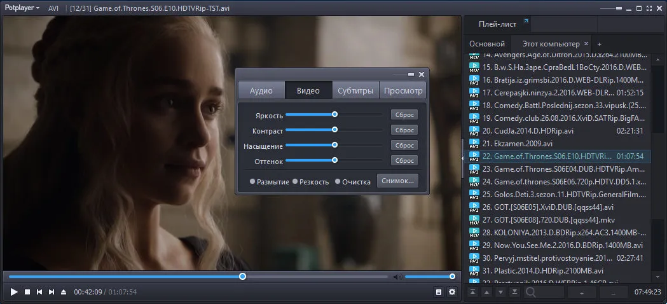Open the settings gear icon
The height and width of the screenshot is (304, 667).
(x=452, y=292)
